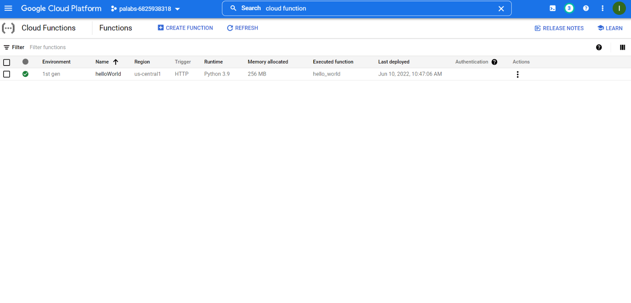
Task: Sort by Region column header
Action: pyautogui.click(x=142, y=62)
